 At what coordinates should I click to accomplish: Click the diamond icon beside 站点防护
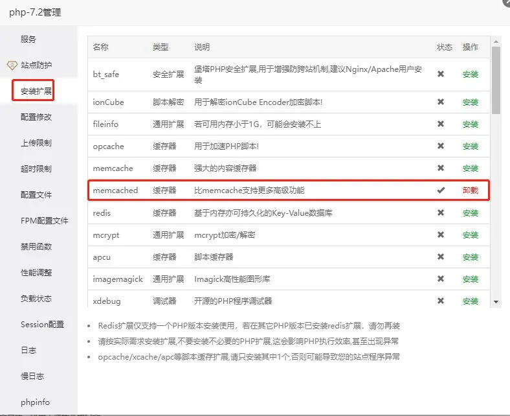11,65
